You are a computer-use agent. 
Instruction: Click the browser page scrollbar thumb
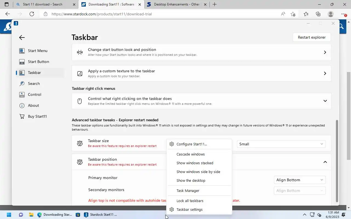coord(349,116)
